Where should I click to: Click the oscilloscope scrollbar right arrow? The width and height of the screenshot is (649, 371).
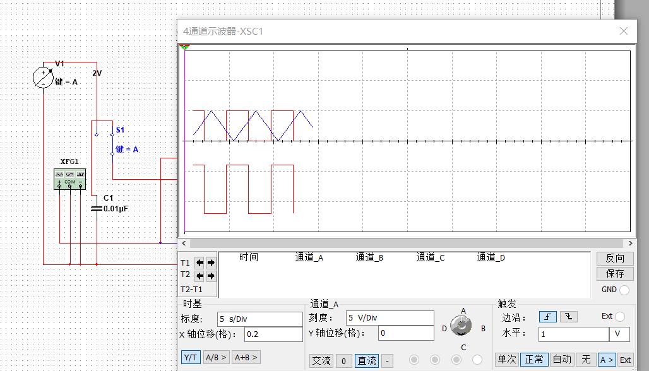coord(630,243)
